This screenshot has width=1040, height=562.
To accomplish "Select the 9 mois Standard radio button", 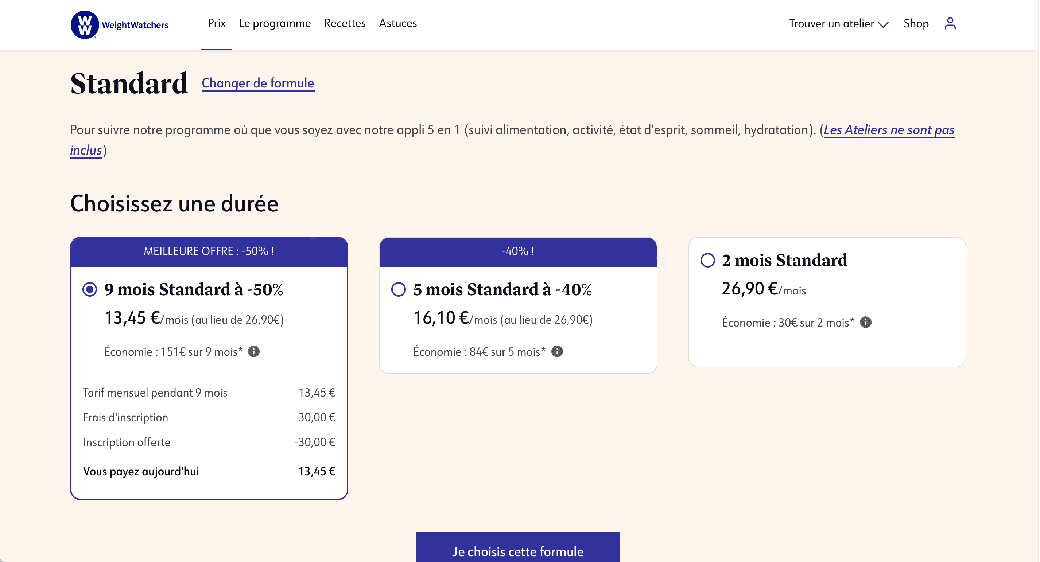I will [90, 289].
